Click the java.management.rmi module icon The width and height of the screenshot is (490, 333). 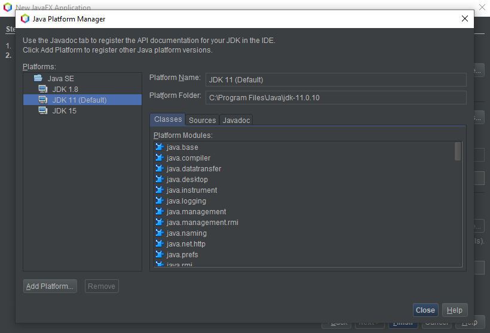160,222
